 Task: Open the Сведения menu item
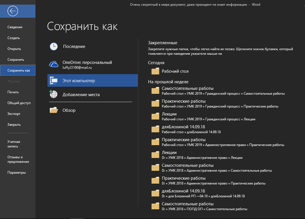tap(18, 27)
